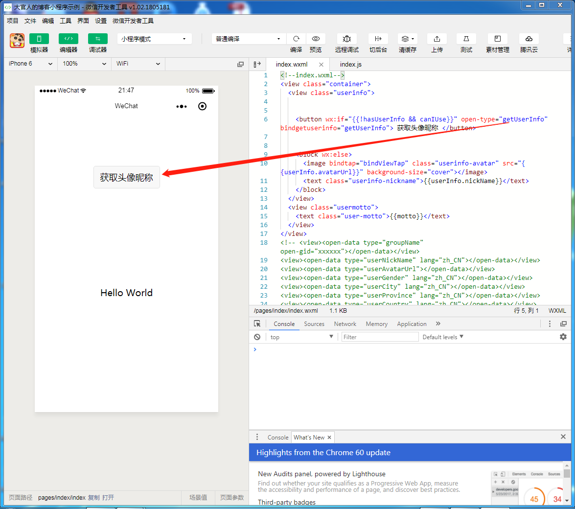Start remote debugging (远程调试)
Viewport: 575px width, 509px height.
pyautogui.click(x=346, y=39)
